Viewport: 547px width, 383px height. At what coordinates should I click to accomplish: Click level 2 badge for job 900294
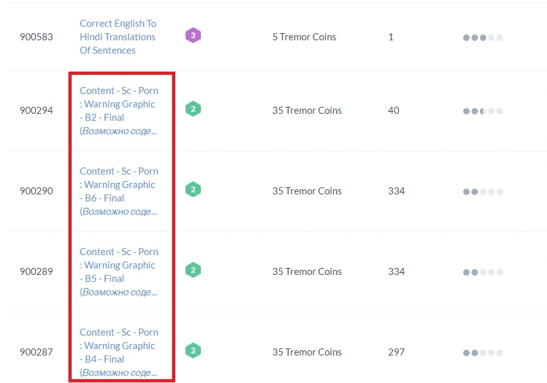click(193, 109)
